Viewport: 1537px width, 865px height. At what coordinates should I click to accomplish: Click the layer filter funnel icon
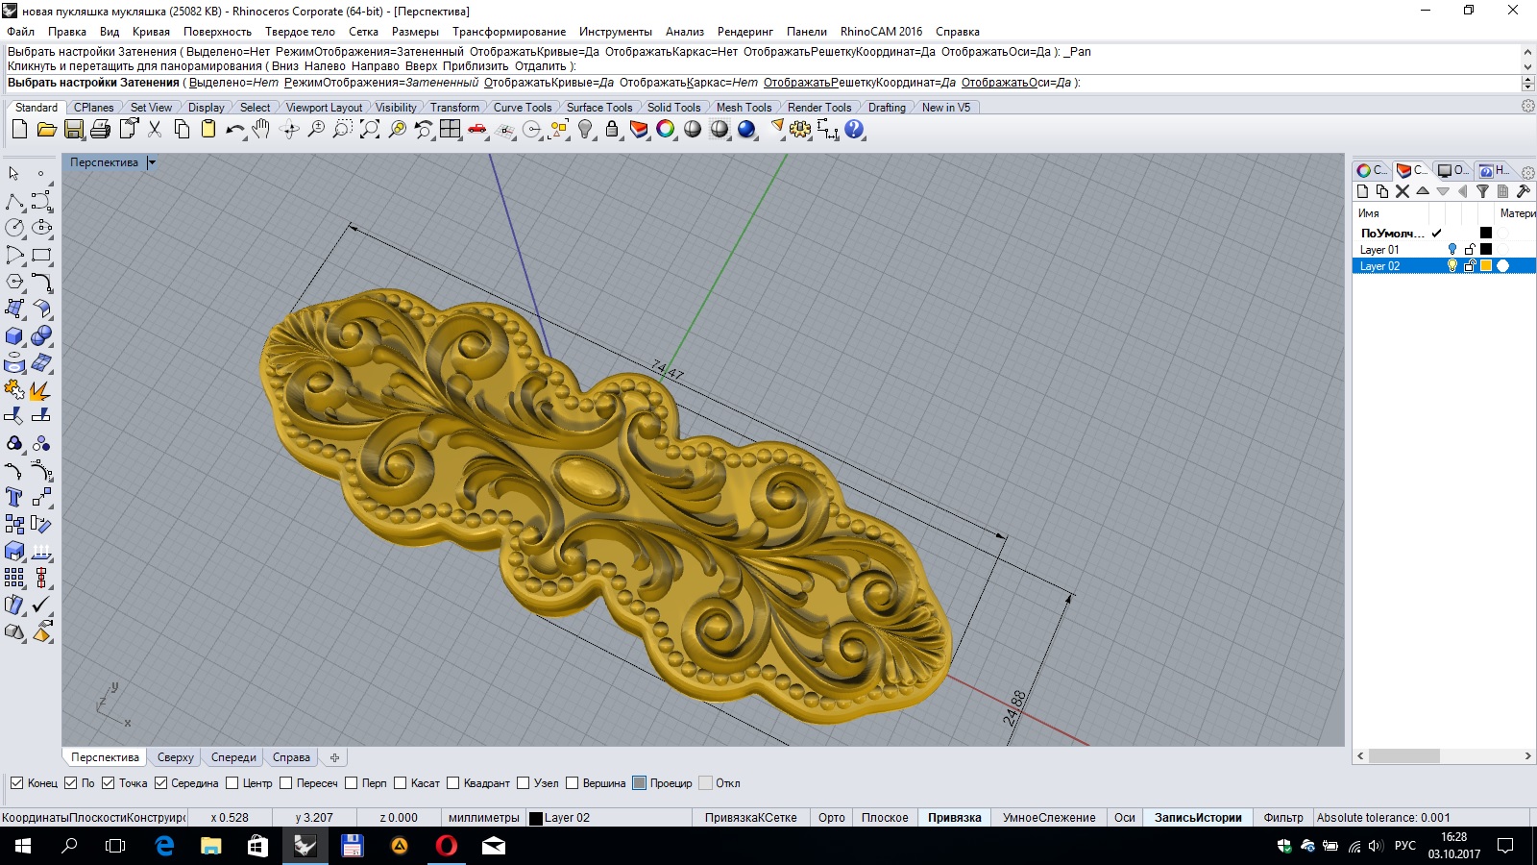(1482, 191)
